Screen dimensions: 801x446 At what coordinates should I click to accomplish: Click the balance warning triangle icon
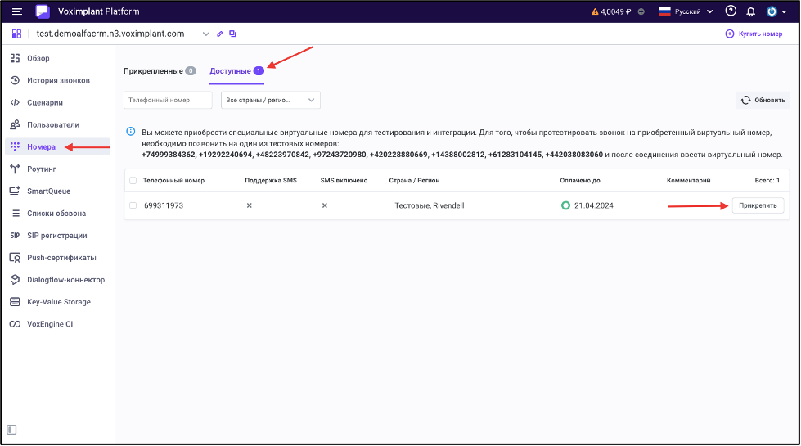(595, 11)
